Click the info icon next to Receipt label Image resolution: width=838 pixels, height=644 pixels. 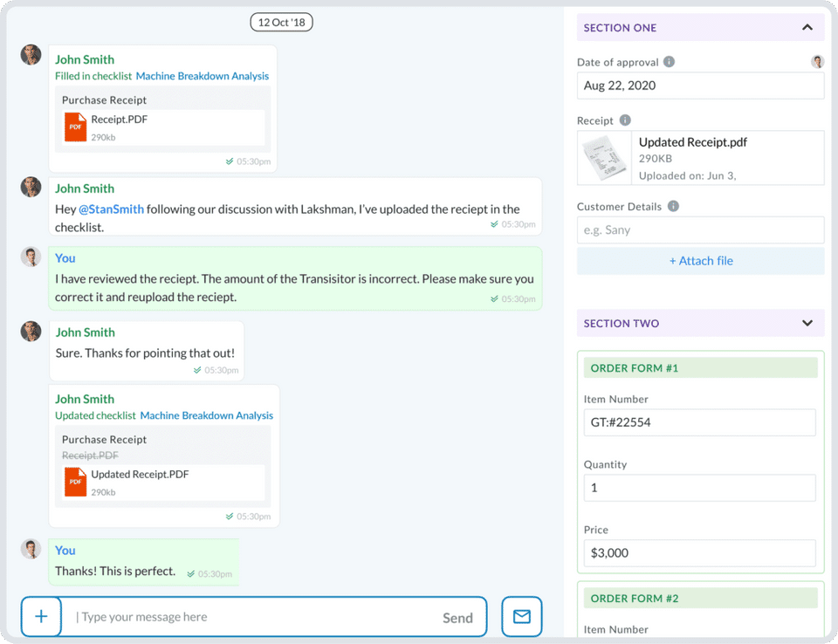coord(625,120)
